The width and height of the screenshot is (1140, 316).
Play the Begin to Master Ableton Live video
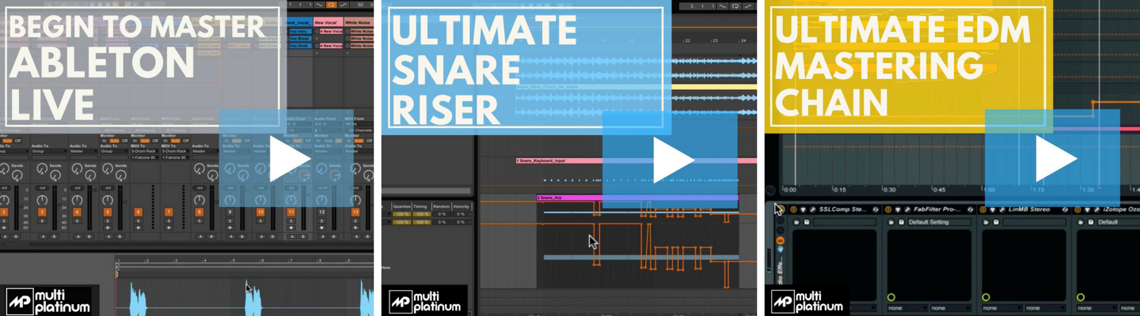289,160
